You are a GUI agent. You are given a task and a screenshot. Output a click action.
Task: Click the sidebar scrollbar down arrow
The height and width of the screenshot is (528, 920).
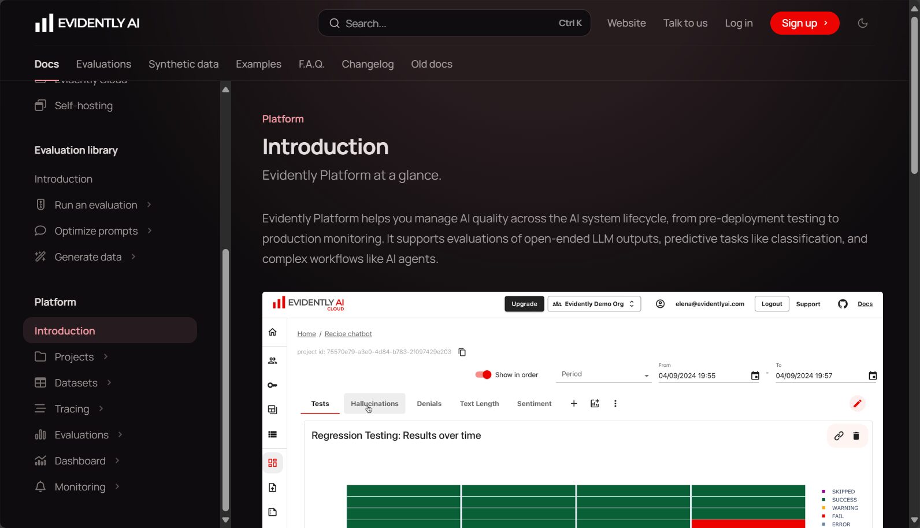226,520
